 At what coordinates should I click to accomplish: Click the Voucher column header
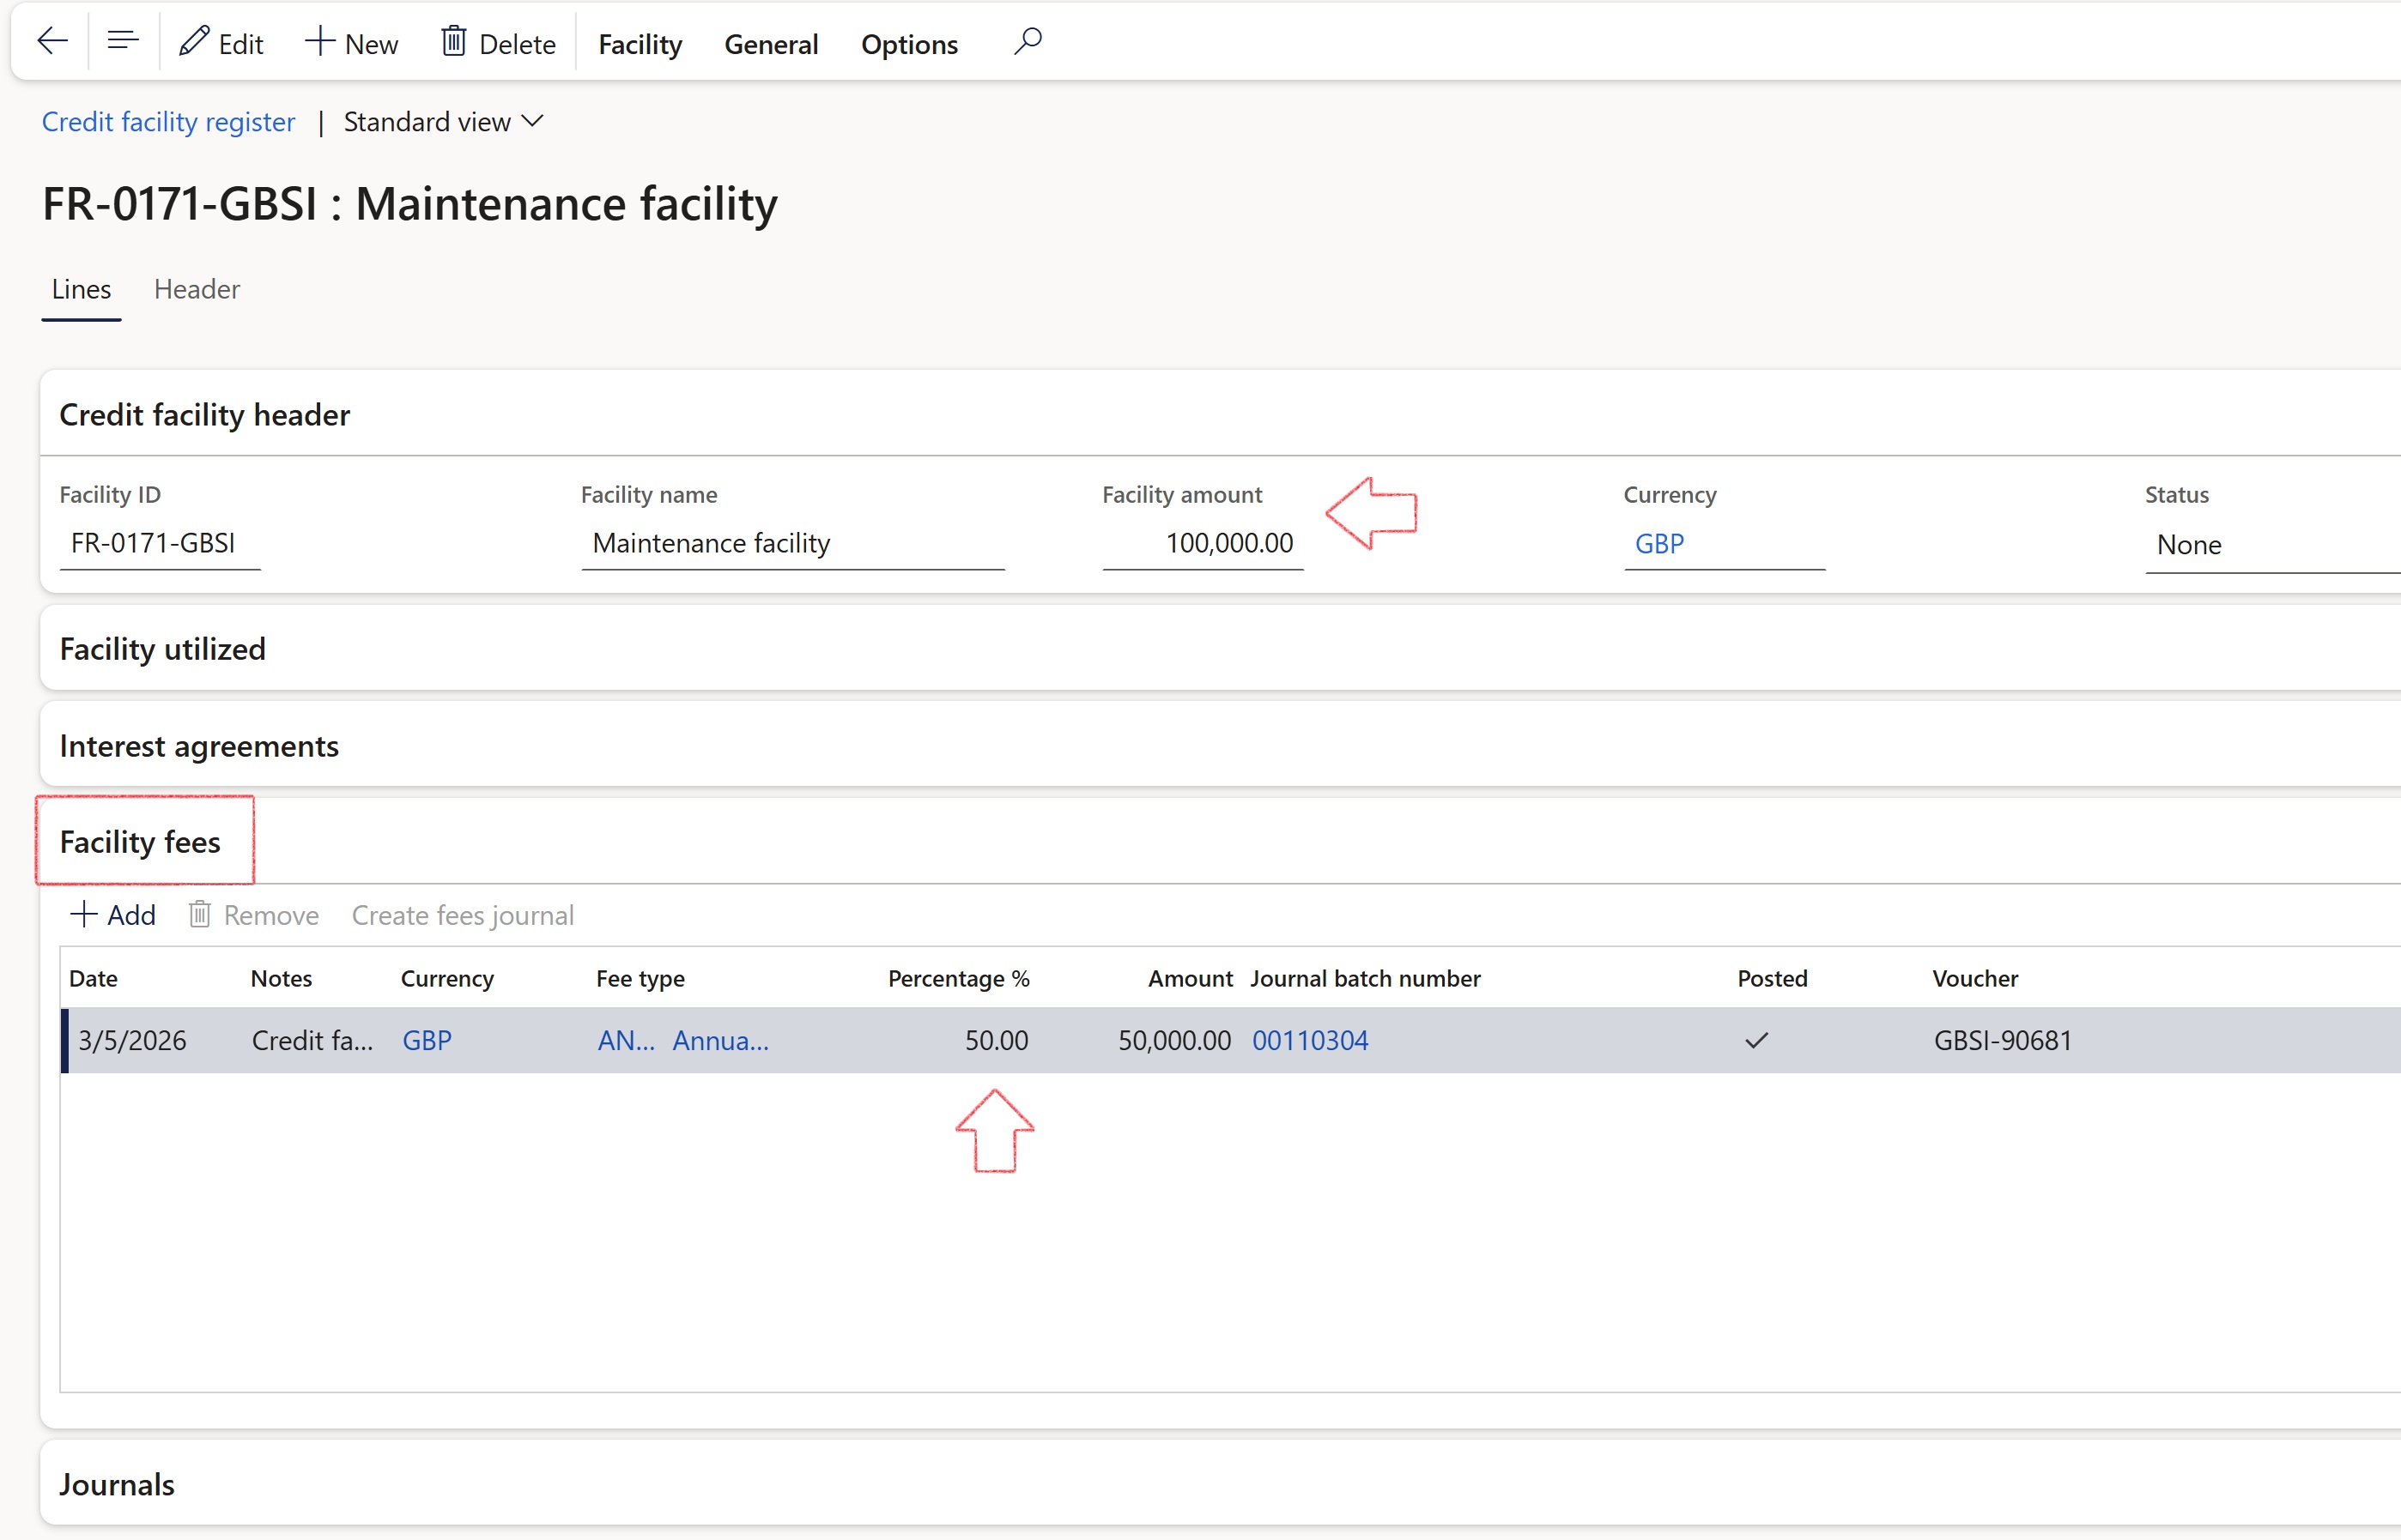click(x=1975, y=978)
